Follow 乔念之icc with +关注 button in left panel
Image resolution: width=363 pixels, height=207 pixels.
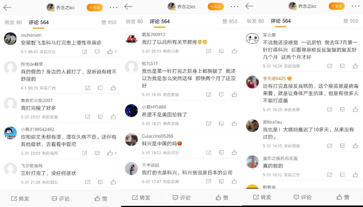tap(95, 8)
